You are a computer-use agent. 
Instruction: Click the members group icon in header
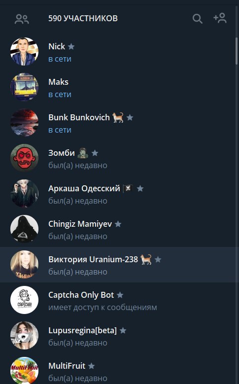click(22, 19)
